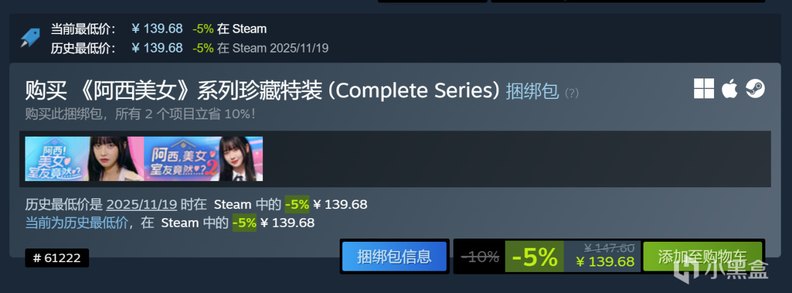
Task: Click the struck-through -10% discount label
Action: (x=481, y=257)
